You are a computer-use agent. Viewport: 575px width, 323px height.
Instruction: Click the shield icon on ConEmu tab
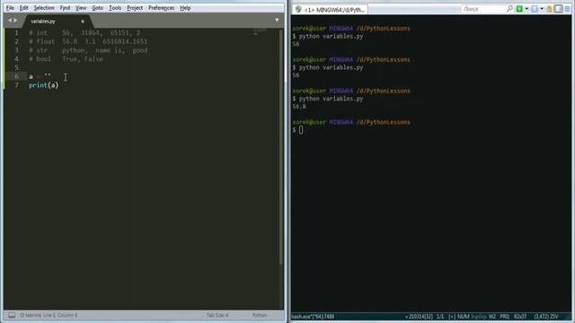coord(298,10)
